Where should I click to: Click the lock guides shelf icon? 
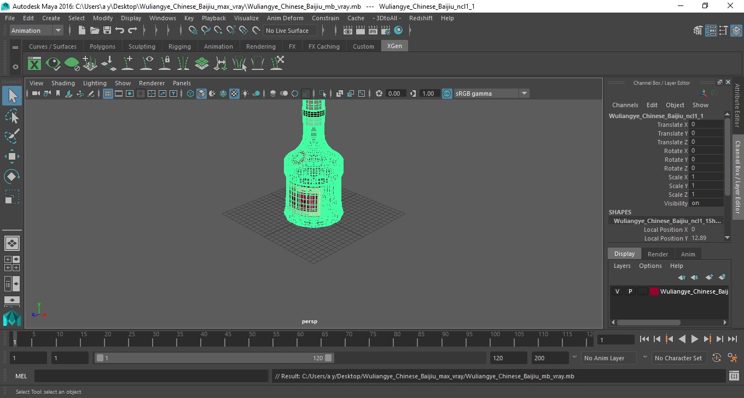[x=165, y=63]
